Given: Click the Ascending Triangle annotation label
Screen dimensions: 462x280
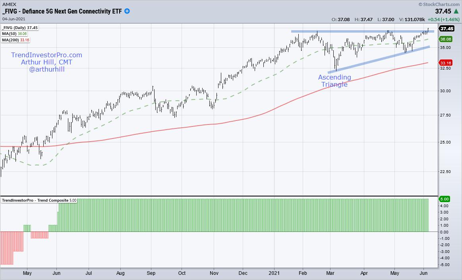Looking at the screenshot, I should click(334, 81).
